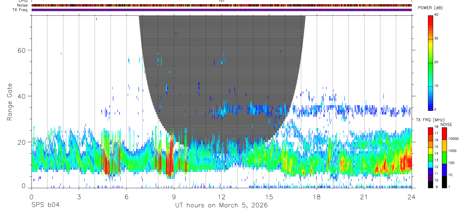The width and height of the screenshot is (463, 213).
Task: Click the 21 tick on the UT hours axis
Action: [x=364, y=197]
